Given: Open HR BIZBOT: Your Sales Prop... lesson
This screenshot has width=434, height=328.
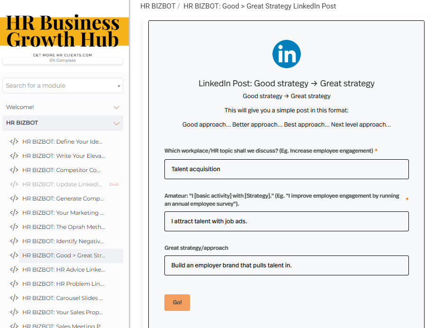Looking at the screenshot, I should pyautogui.click(x=63, y=312).
